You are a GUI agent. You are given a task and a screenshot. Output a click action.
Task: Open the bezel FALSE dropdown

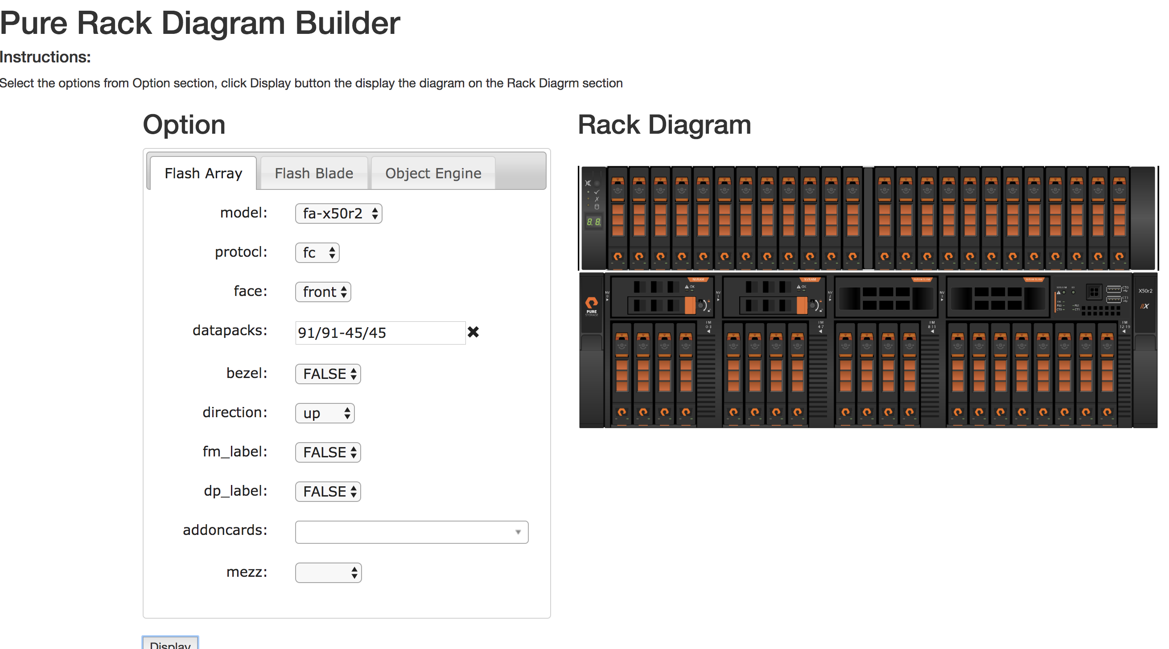point(328,374)
